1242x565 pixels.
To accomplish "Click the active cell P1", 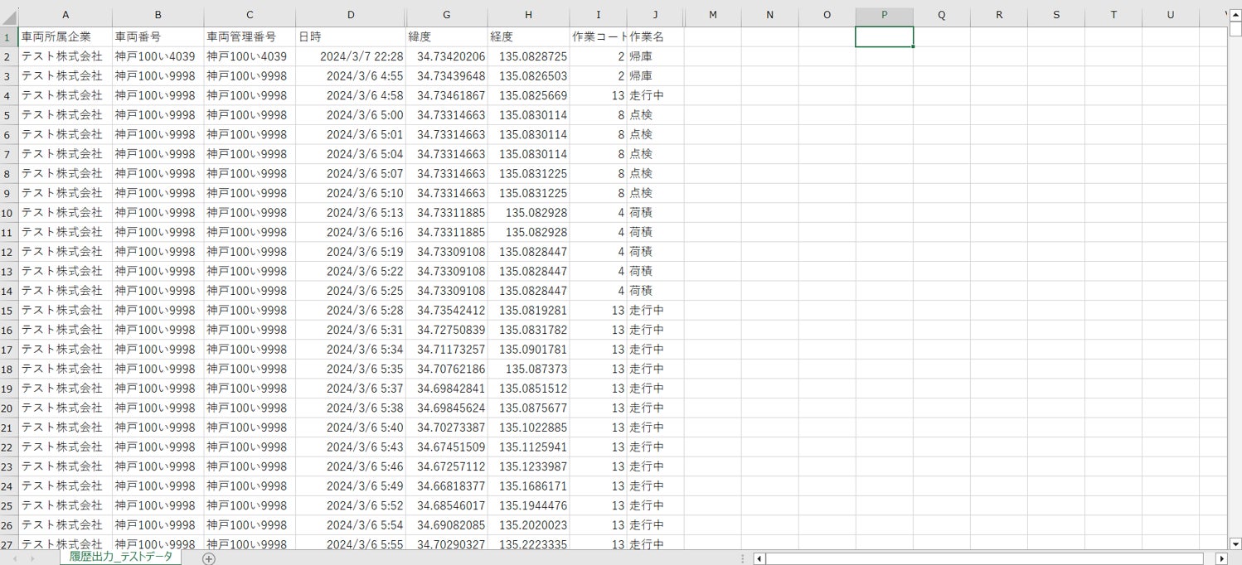I will click(885, 36).
